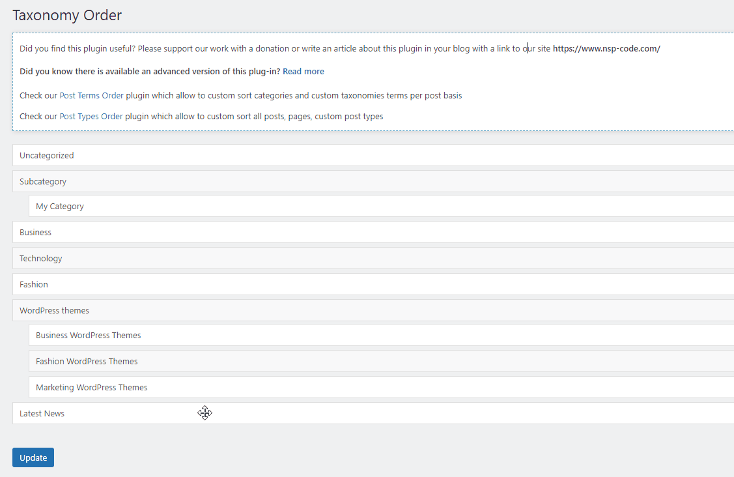
Task: Open the Post Types Order plugin link
Action: (x=91, y=116)
